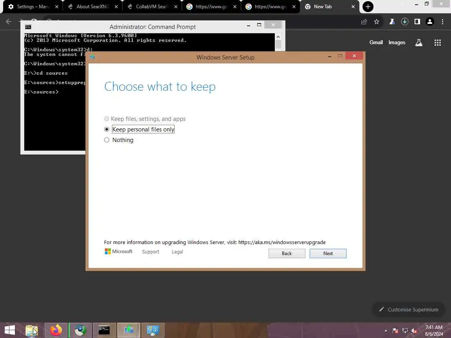Open the Windows Setup taskbar icon

tap(128, 330)
